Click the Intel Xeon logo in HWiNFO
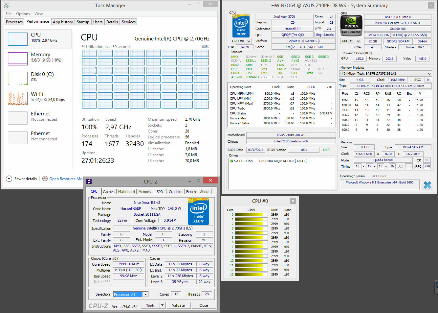This screenshot has width=438, height=313. (241, 26)
